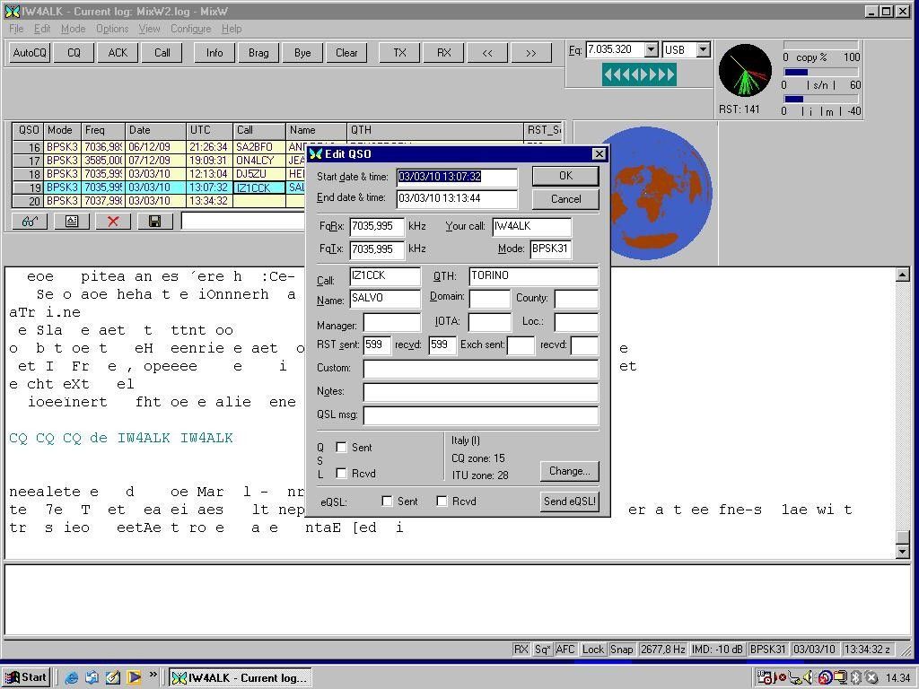Check the QSL Sent checkbox
919x689 pixels.
341,447
